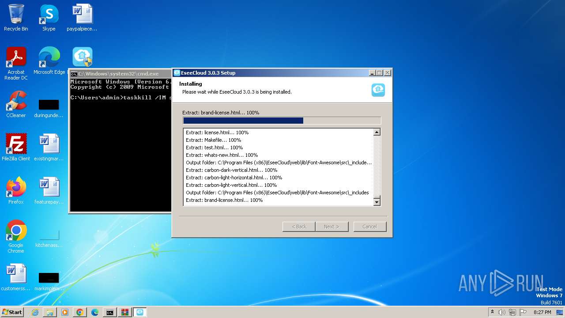This screenshot has height=318, width=565.
Task: Select log line 'Extract: carbon-light-vertical.html... 100%'
Action: pyautogui.click(x=231, y=185)
